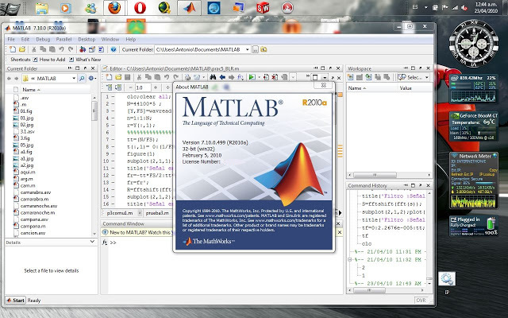Set breakpoint icon in Editor toolbar

pyautogui.click(x=266, y=77)
